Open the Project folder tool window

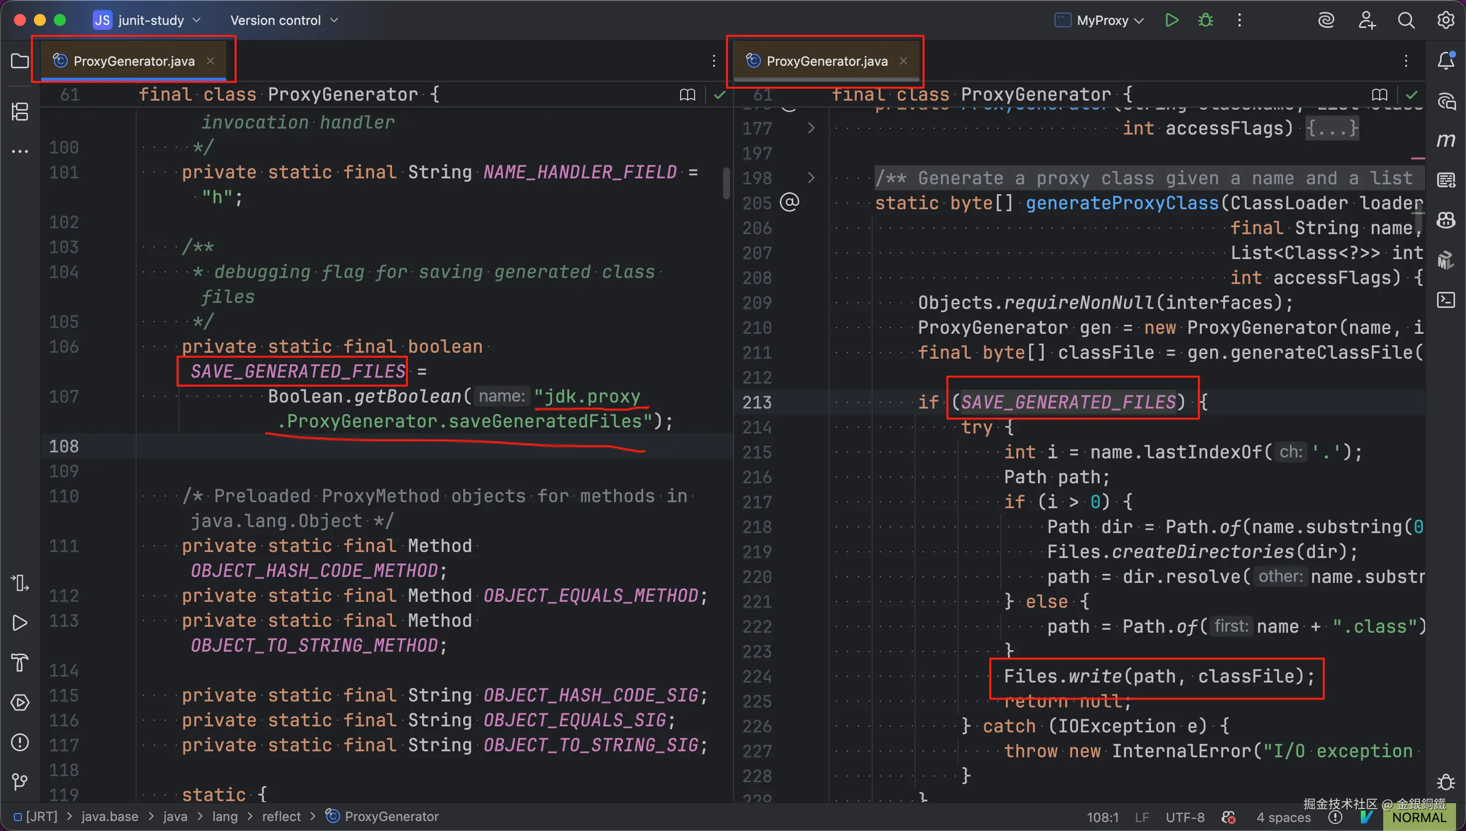click(20, 60)
